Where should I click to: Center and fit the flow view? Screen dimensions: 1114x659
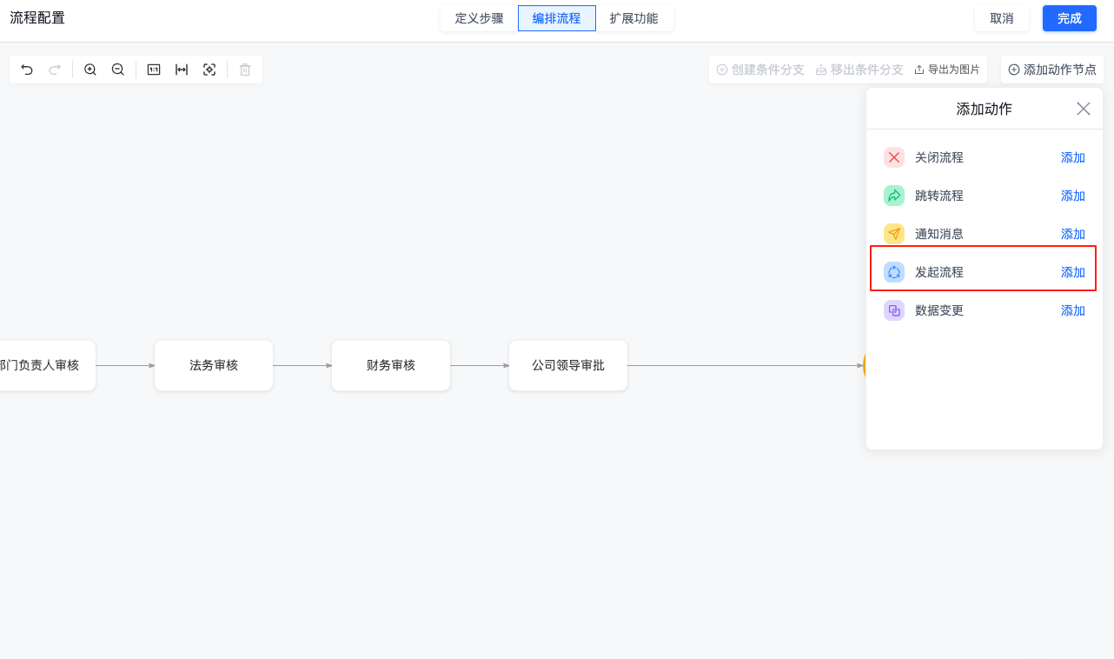(x=209, y=70)
